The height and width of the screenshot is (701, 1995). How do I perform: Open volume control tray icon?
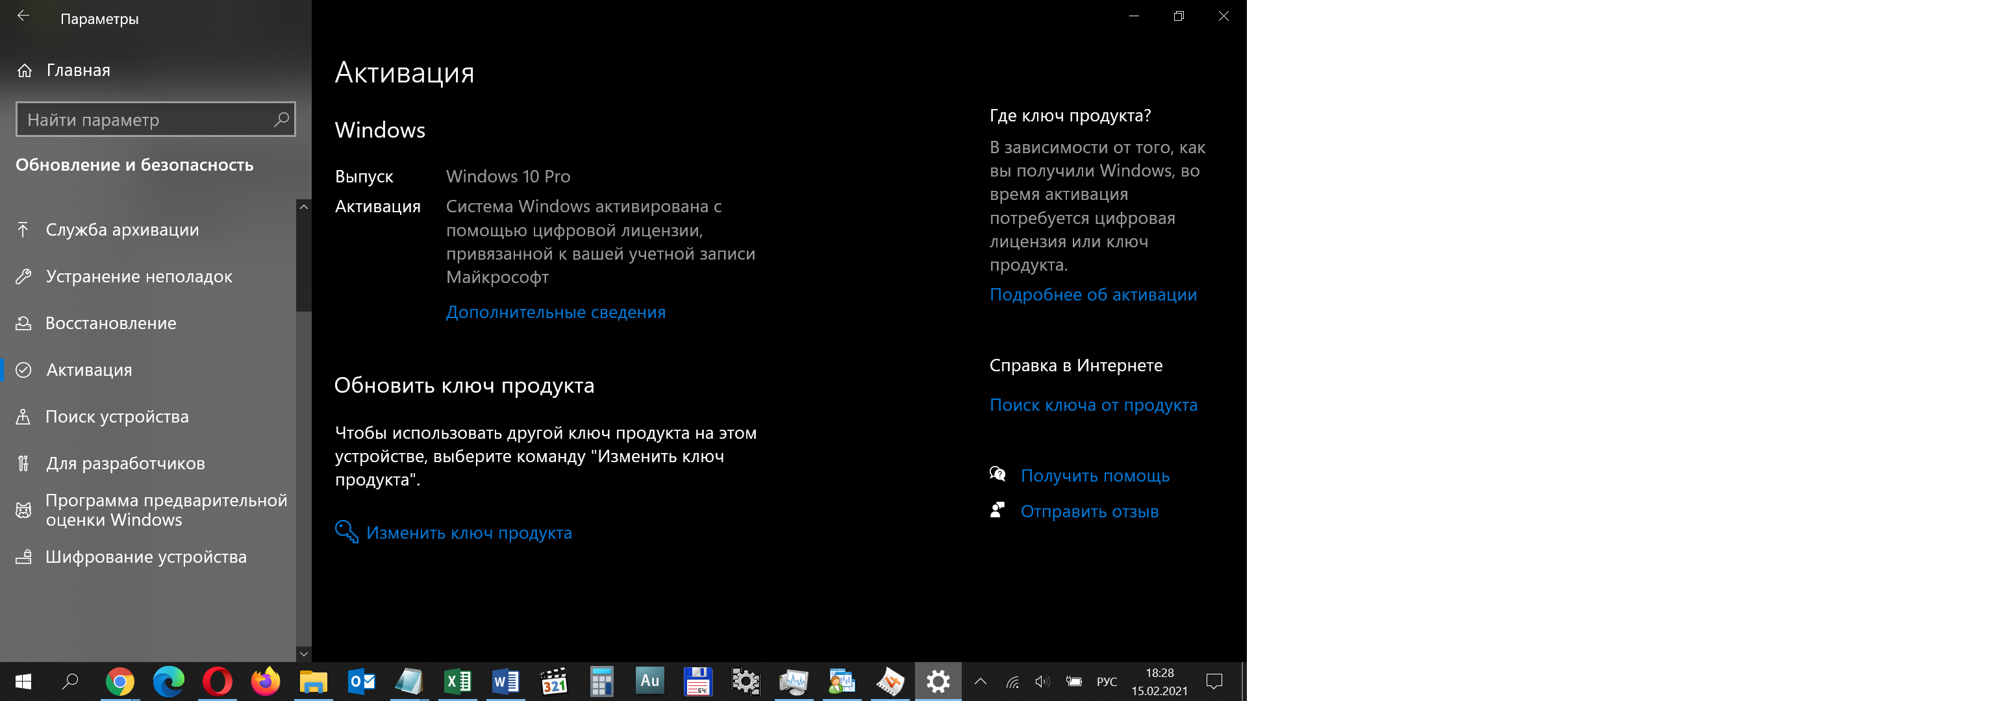coord(1042,682)
